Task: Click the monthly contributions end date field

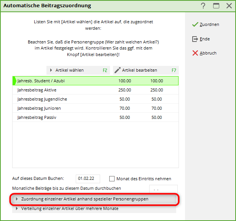Action: pyautogui.click(x=163, y=189)
